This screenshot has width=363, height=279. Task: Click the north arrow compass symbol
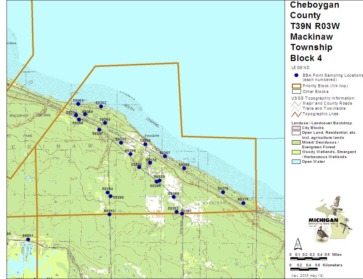point(298,243)
